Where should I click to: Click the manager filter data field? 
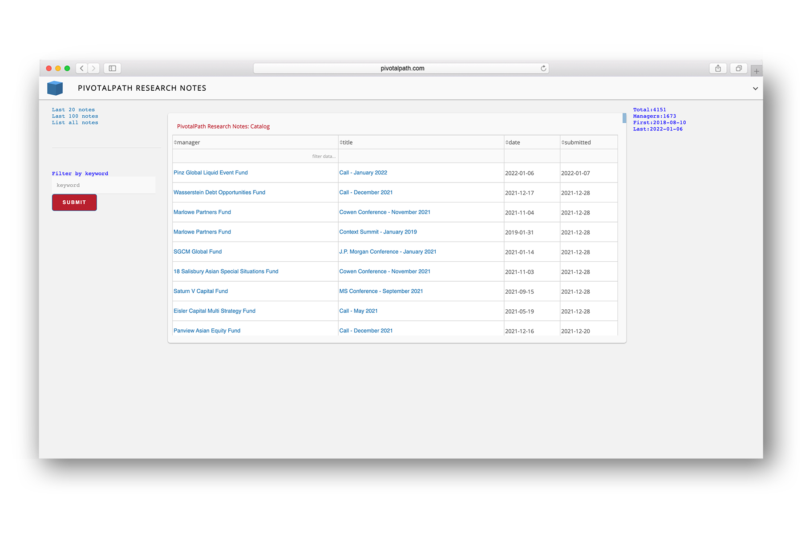[255, 156]
